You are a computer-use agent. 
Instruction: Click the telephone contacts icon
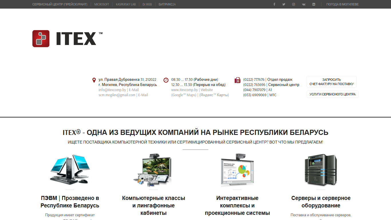click(x=238, y=80)
